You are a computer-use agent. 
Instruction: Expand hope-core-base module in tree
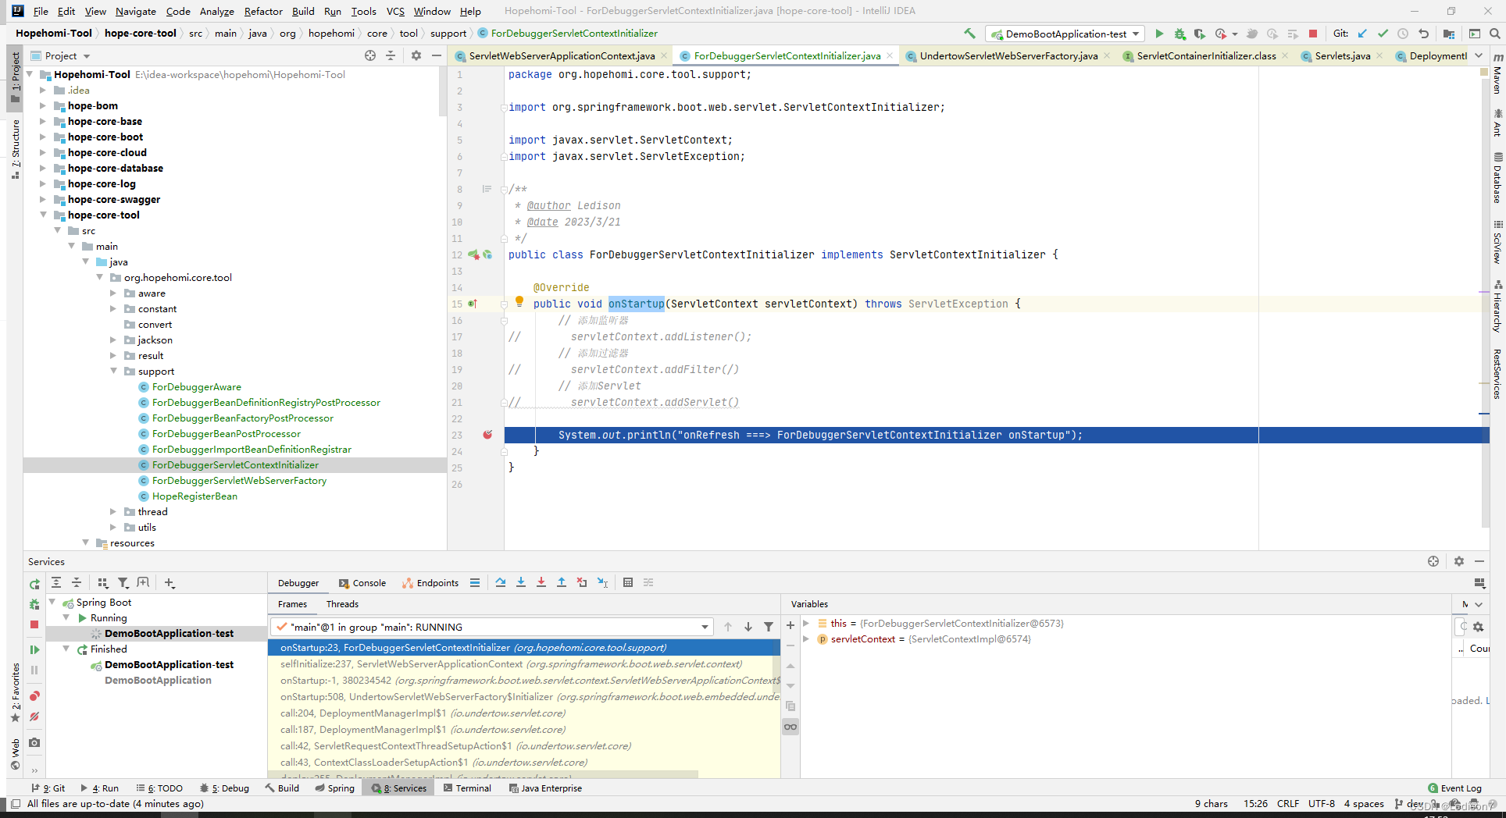43,121
